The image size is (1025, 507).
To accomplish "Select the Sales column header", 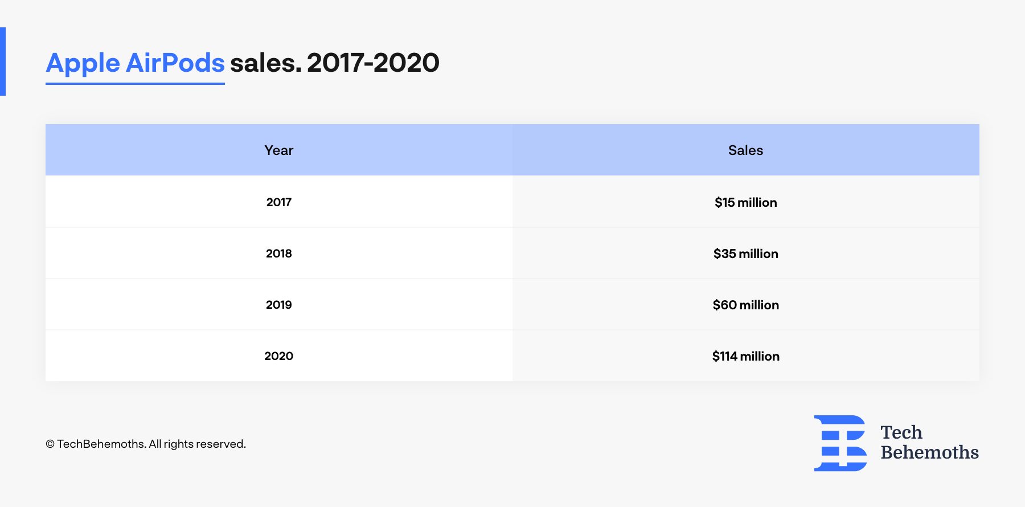I will tap(746, 150).
